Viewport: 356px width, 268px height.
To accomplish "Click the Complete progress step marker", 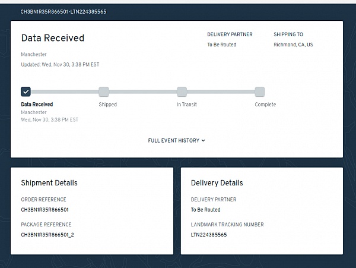I will (259, 92).
